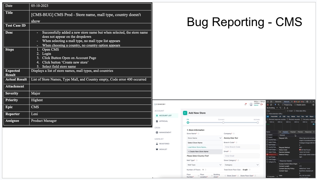Viewport: 317px width, 180px height.
Task: Click the clear network log icon
Action: pos(271,105)
